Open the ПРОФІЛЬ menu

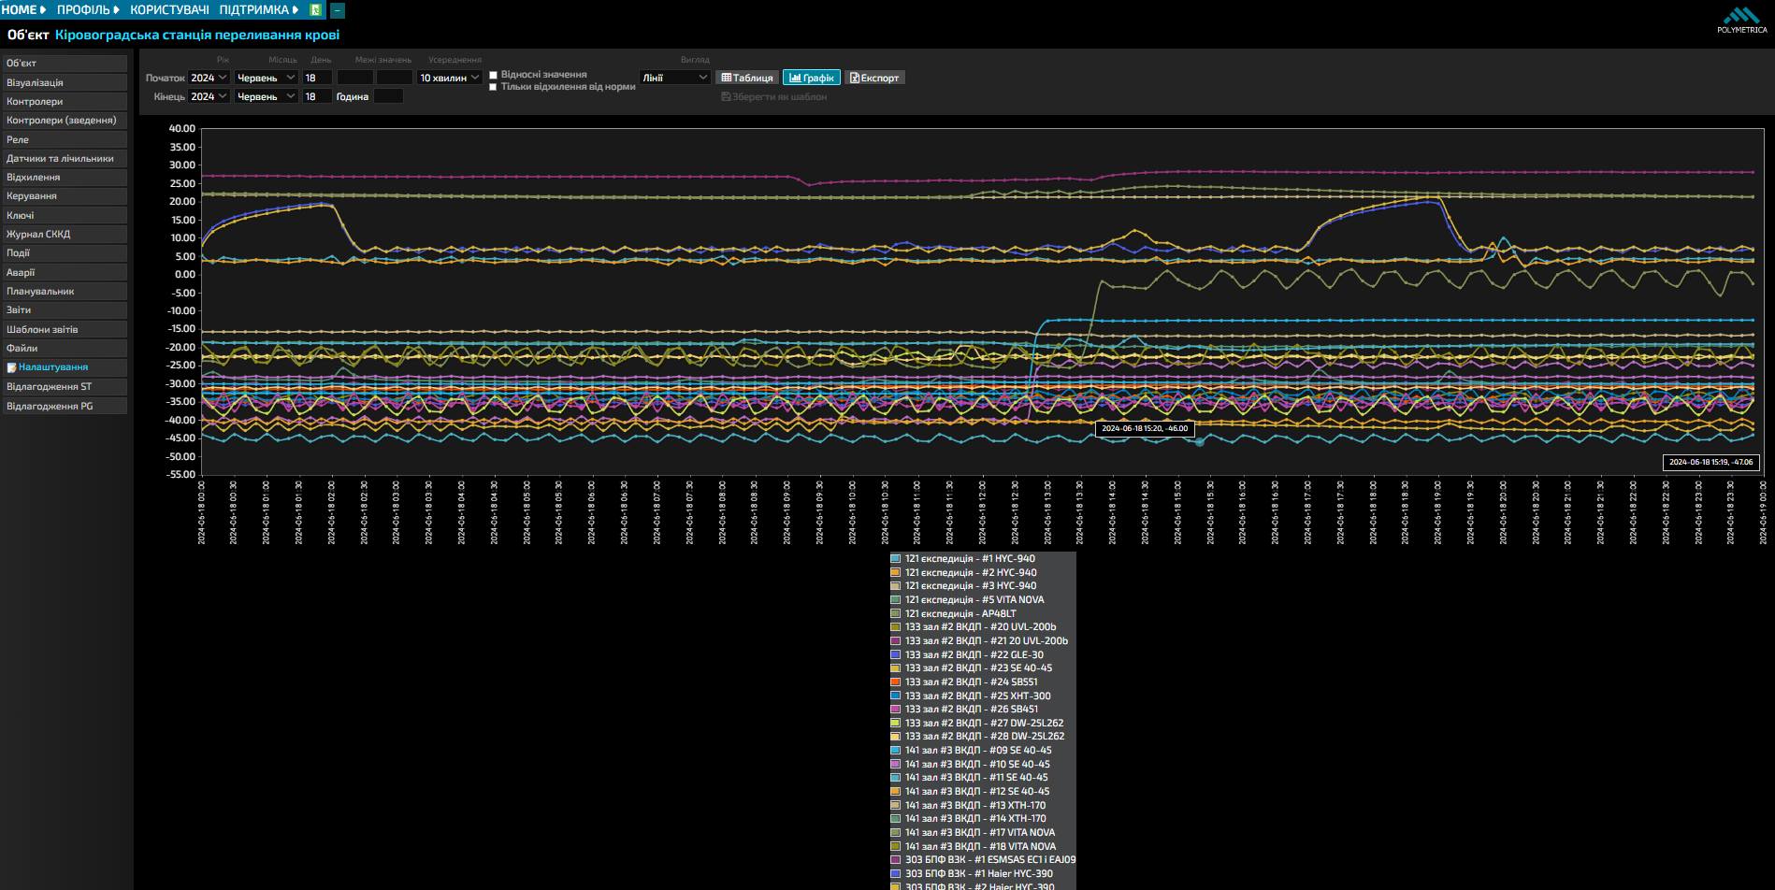coord(89,10)
